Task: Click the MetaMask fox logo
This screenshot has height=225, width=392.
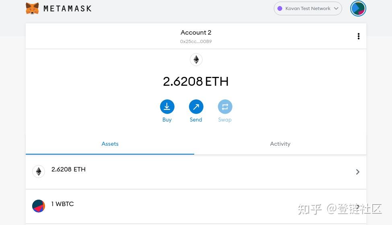Action: pos(32,8)
